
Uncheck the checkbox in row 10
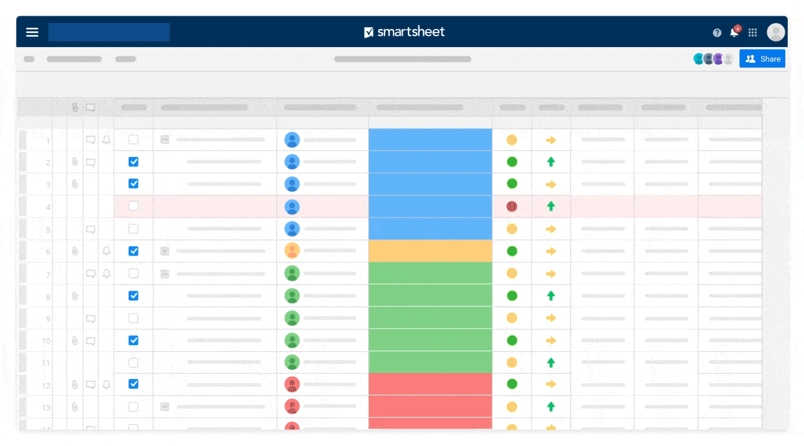(134, 340)
